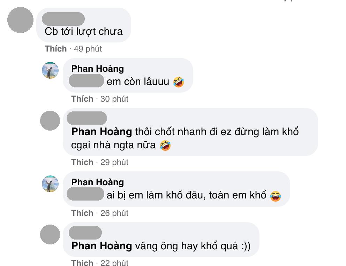Click Thích below the 'thôi chốt nhanh đi ez' comment
This screenshot has height=266, width=346.
coord(83,162)
